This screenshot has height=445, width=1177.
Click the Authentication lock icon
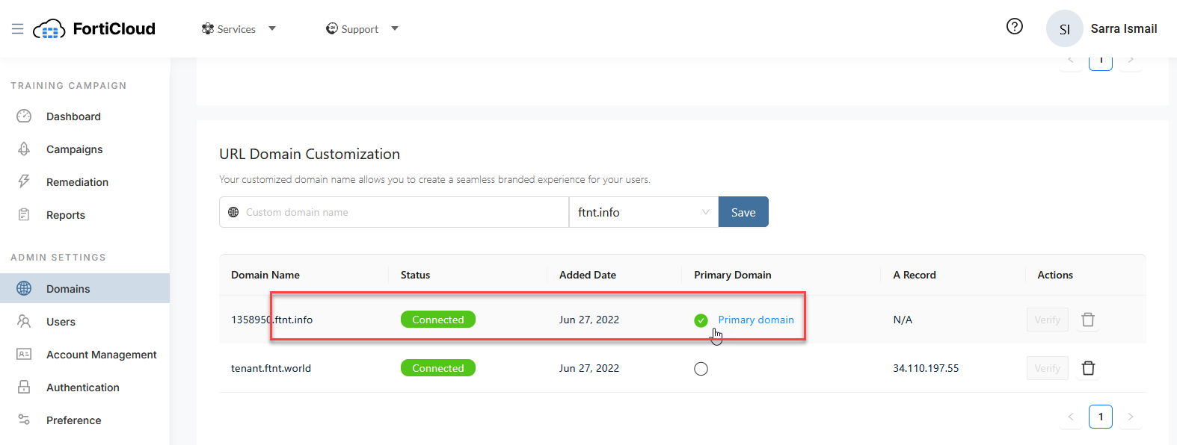(x=24, y=388)
